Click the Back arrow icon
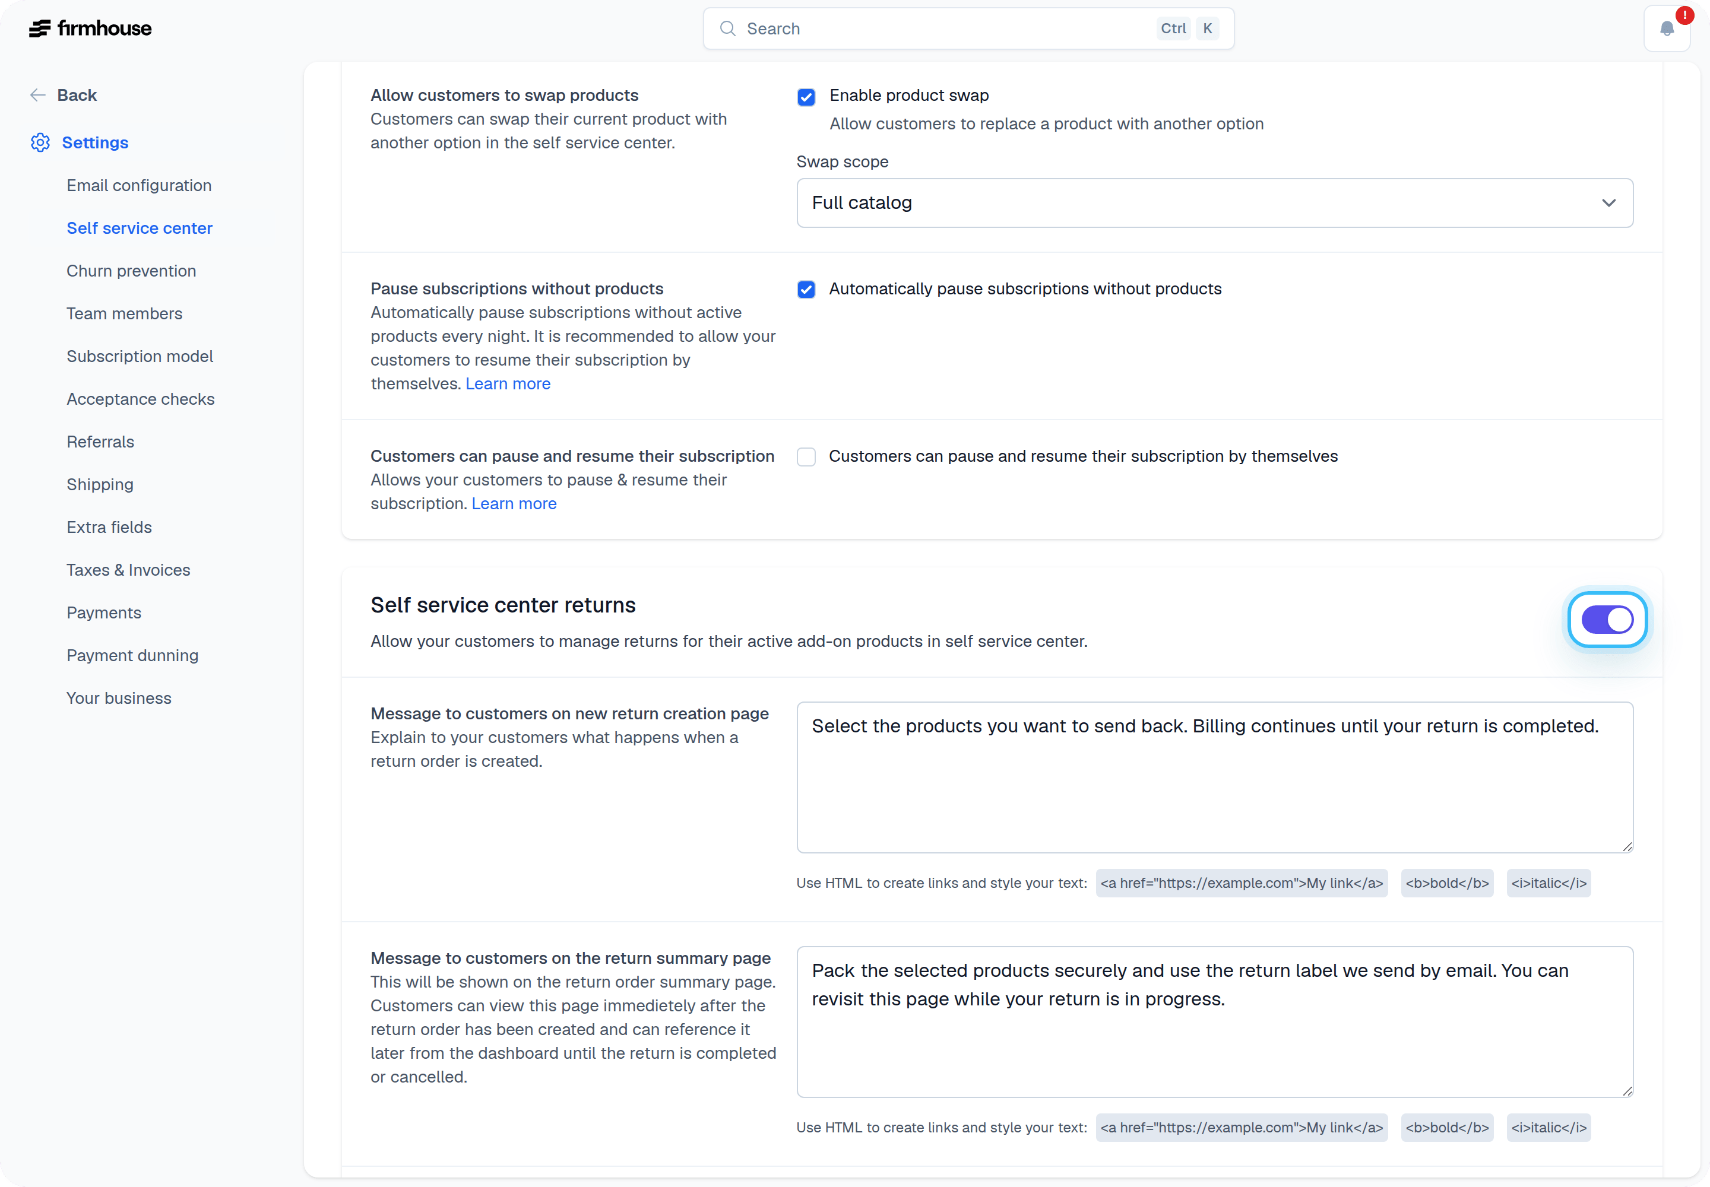 [37, 95]
